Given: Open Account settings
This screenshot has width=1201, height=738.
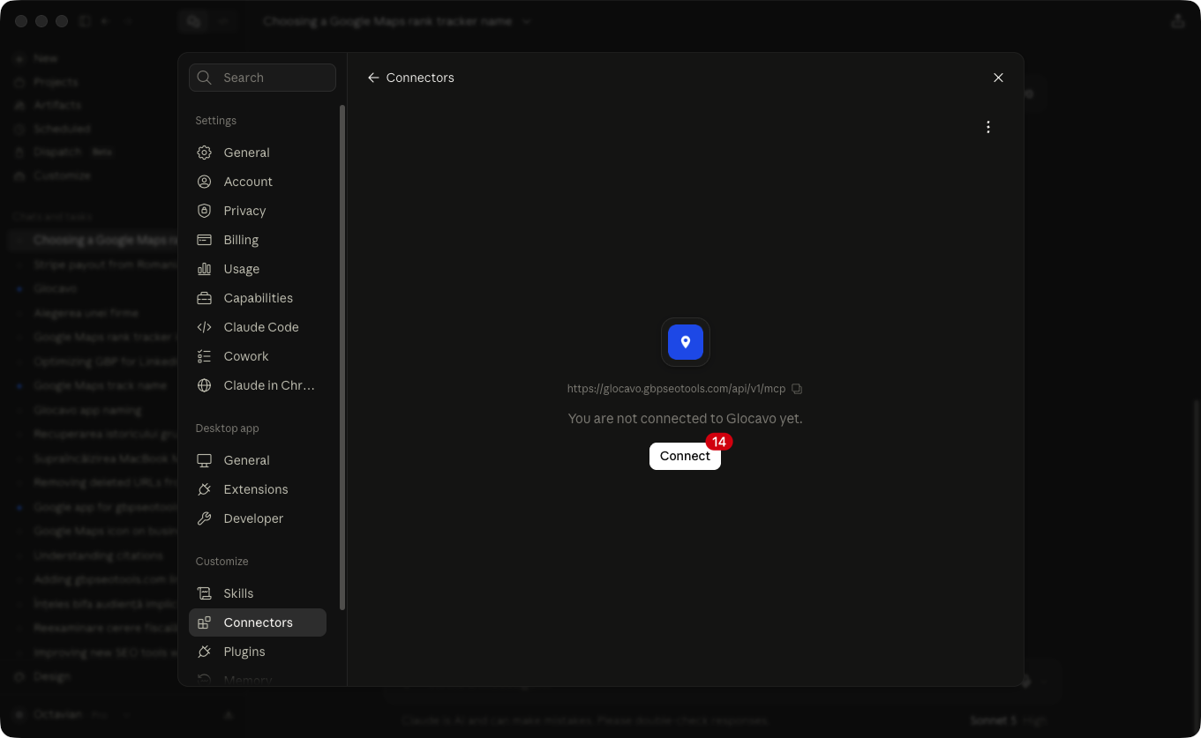Looking at the screenshot, I should (x=258, y=182).
